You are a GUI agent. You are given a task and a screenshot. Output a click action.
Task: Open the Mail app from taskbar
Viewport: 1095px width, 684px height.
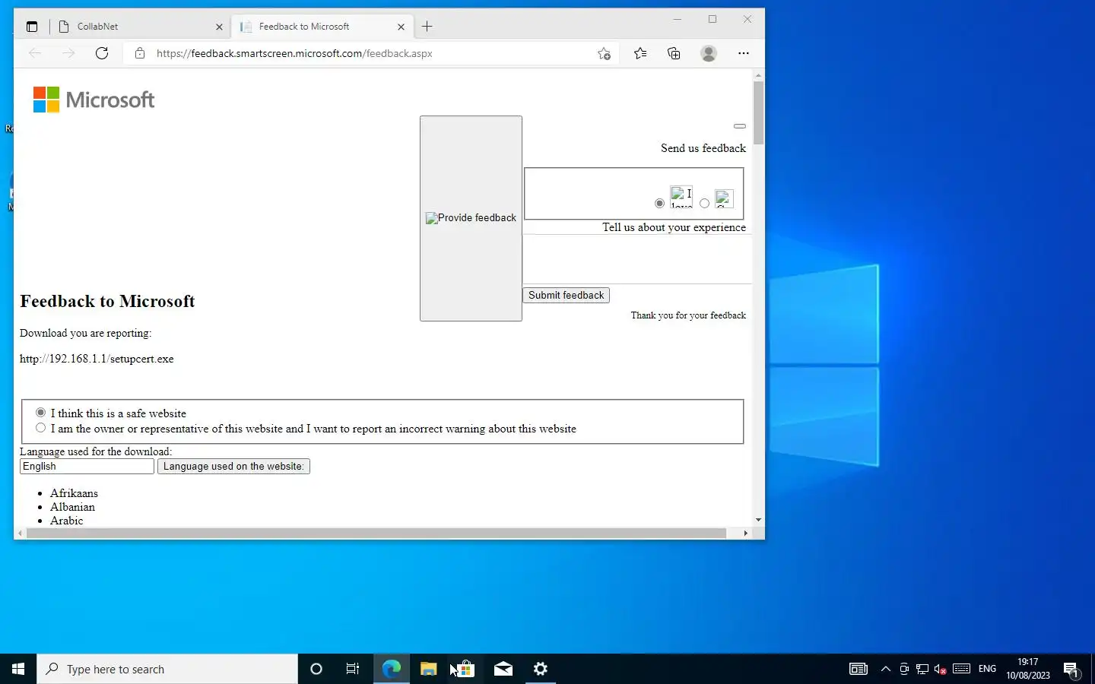pyautogui.click(x=503, y=669)
